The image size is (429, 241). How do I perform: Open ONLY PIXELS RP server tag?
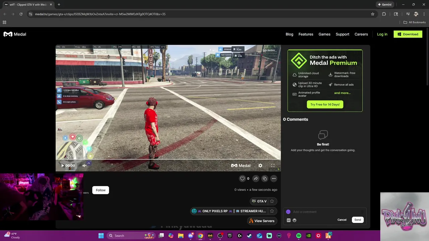230,211
